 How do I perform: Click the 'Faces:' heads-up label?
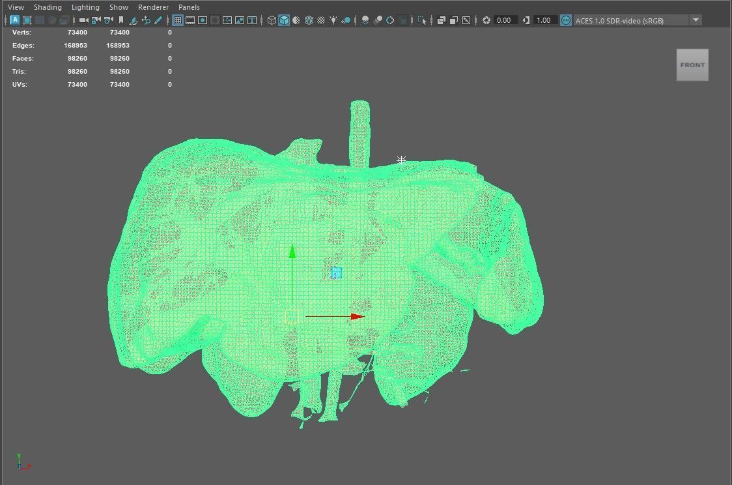coord(23,59)
